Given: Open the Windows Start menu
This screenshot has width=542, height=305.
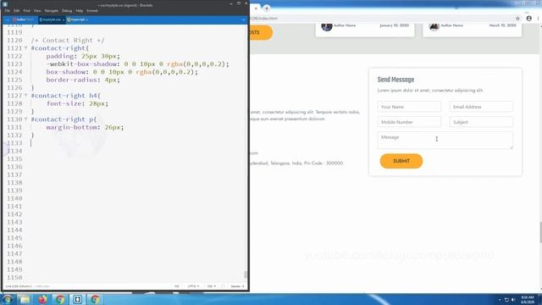Looking at the screenshot, I should pyautogui.click(x=8, y=299).
